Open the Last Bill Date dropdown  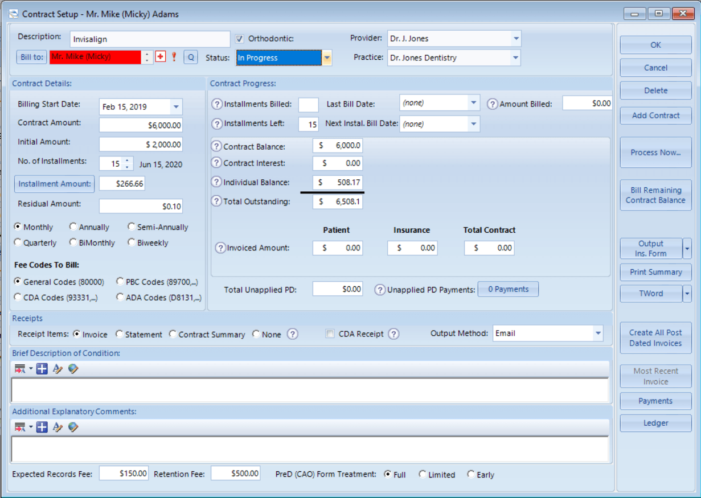474,103
